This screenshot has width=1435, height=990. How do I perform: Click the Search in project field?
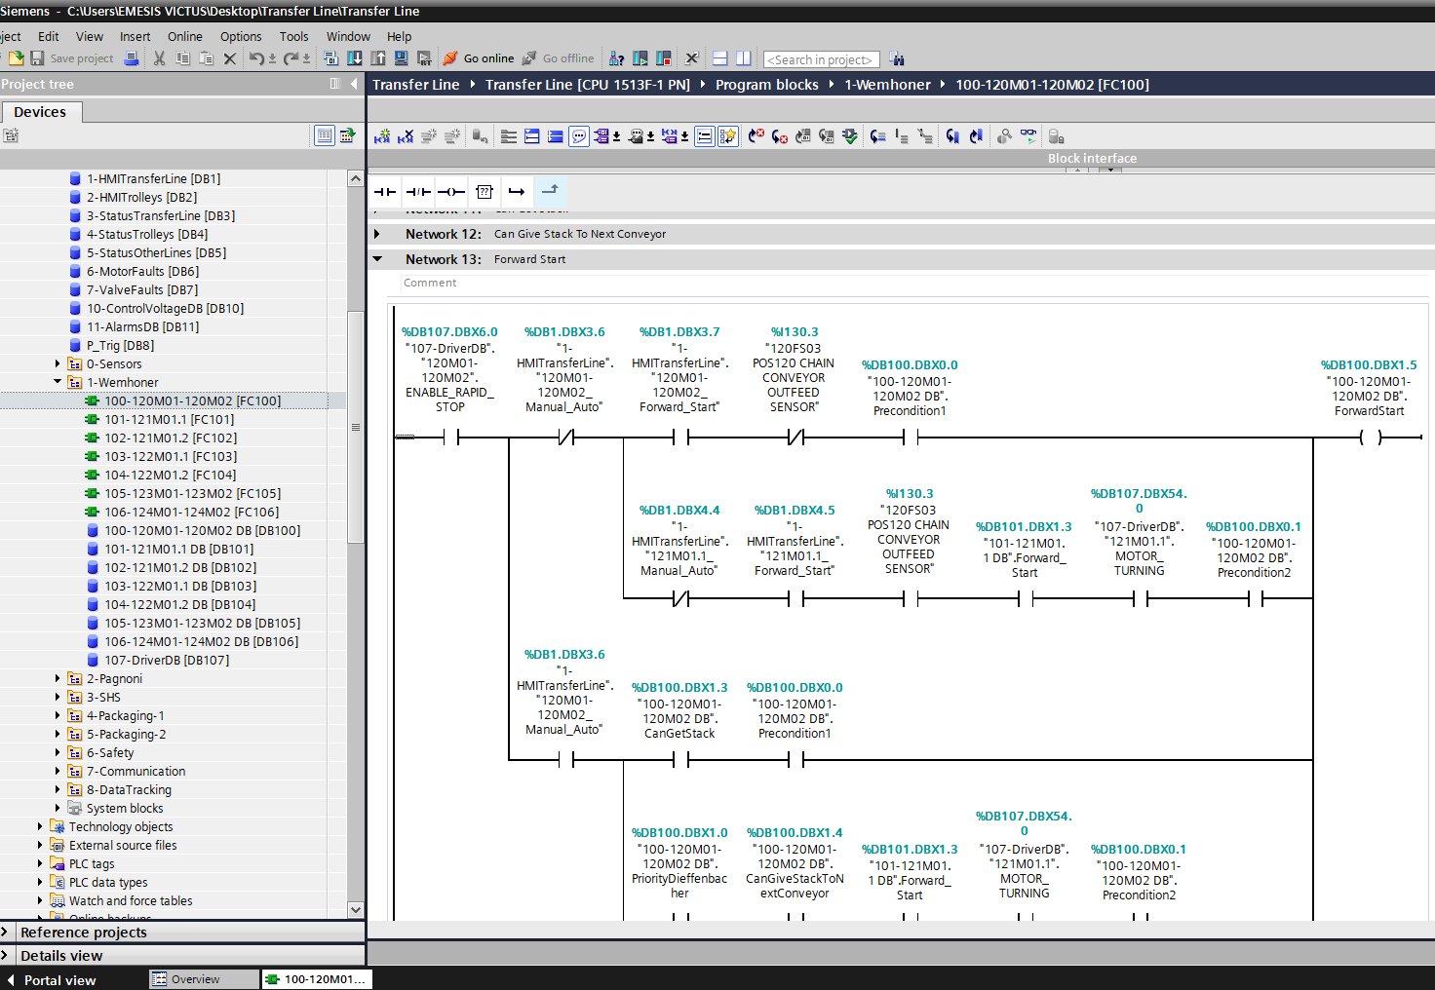click(x=821, y=59)
